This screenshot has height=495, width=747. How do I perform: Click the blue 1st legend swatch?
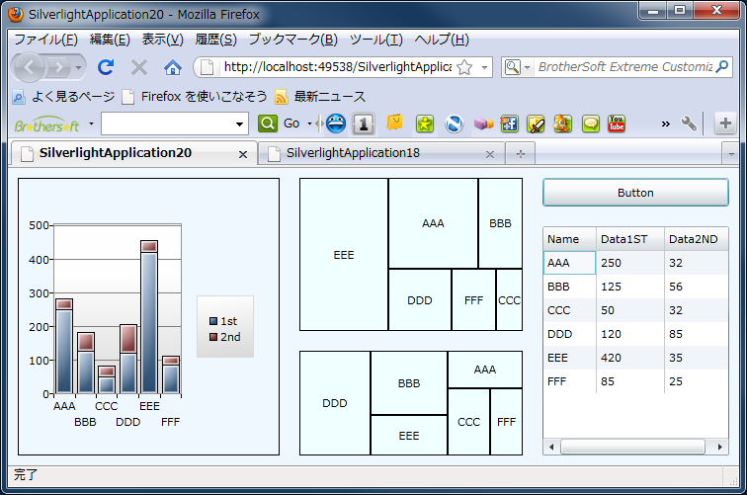tap(213, 321)
